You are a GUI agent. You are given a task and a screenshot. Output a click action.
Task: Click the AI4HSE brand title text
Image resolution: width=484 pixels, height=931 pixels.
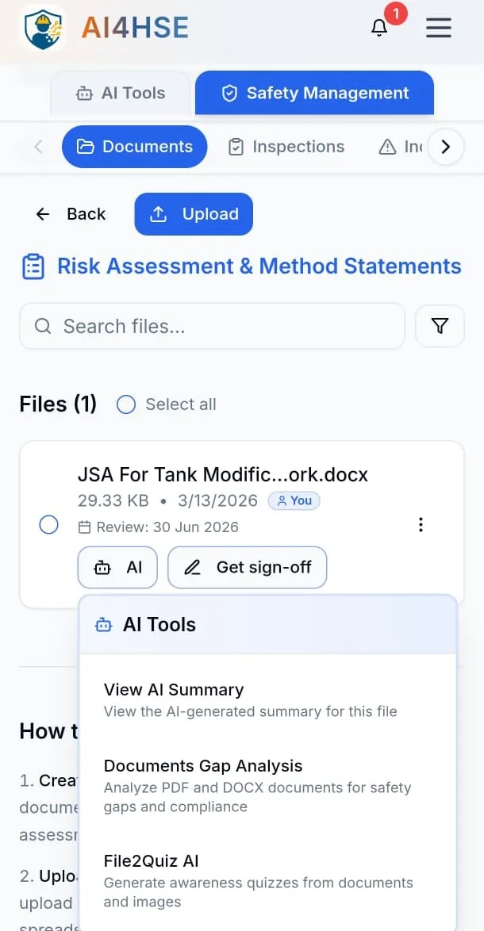click(x=136, y=28)
